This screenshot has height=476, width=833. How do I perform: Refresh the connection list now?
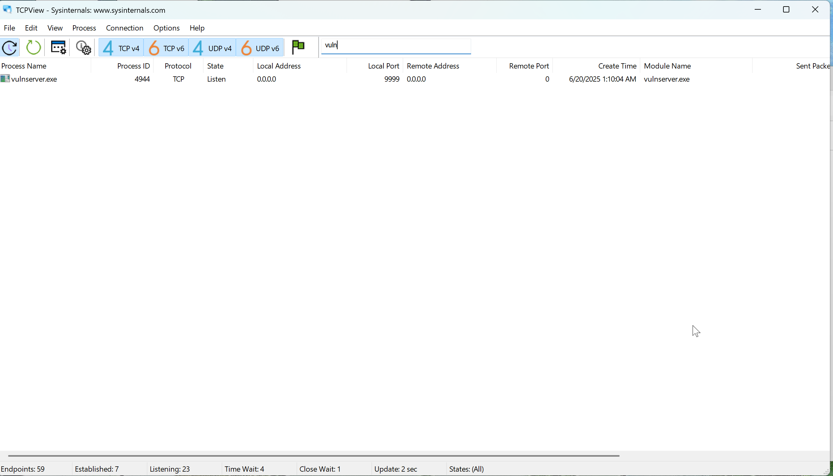point(33,47)
